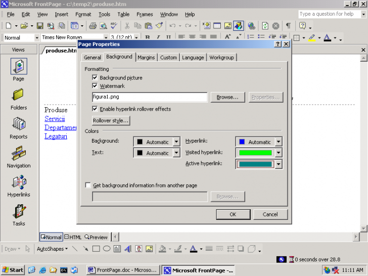Image resolution: width=368 pixels, height=276 pixels.
Task: Click the Rollover style button
Action: point(111,121)
